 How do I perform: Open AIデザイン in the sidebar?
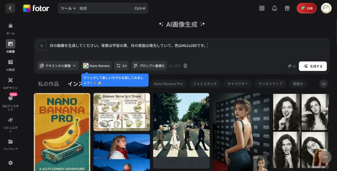pyautogui.click(x=11, y=83)
